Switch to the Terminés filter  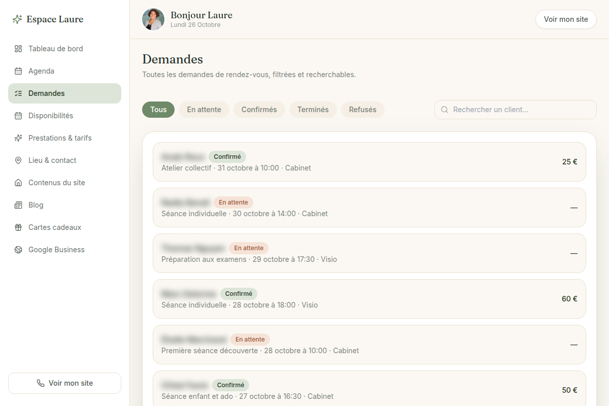click(313, 110)
